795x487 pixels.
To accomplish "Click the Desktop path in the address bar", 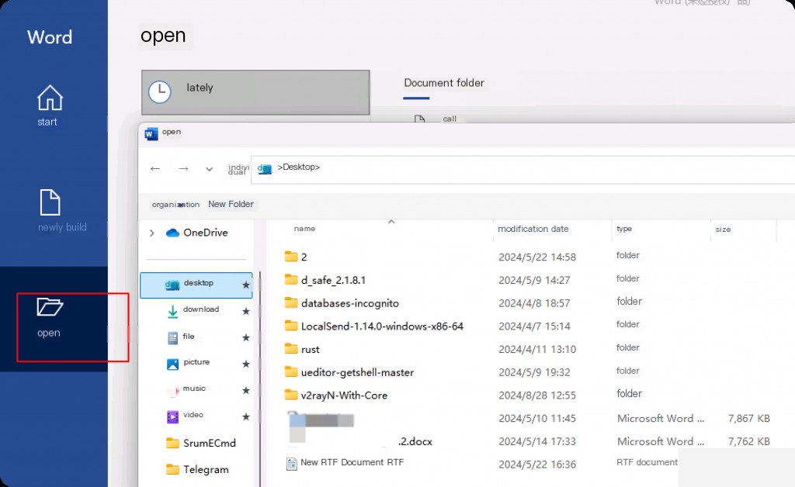I will click(299, 167).
